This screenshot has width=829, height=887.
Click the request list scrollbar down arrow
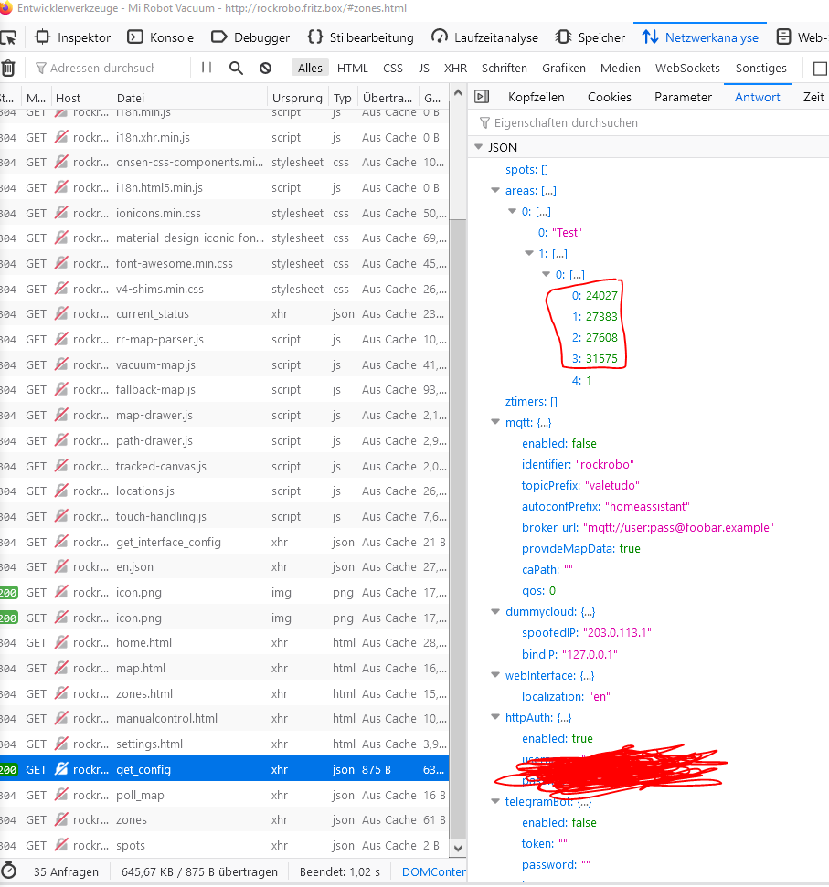pyautogui.click(x=458, y=849)
